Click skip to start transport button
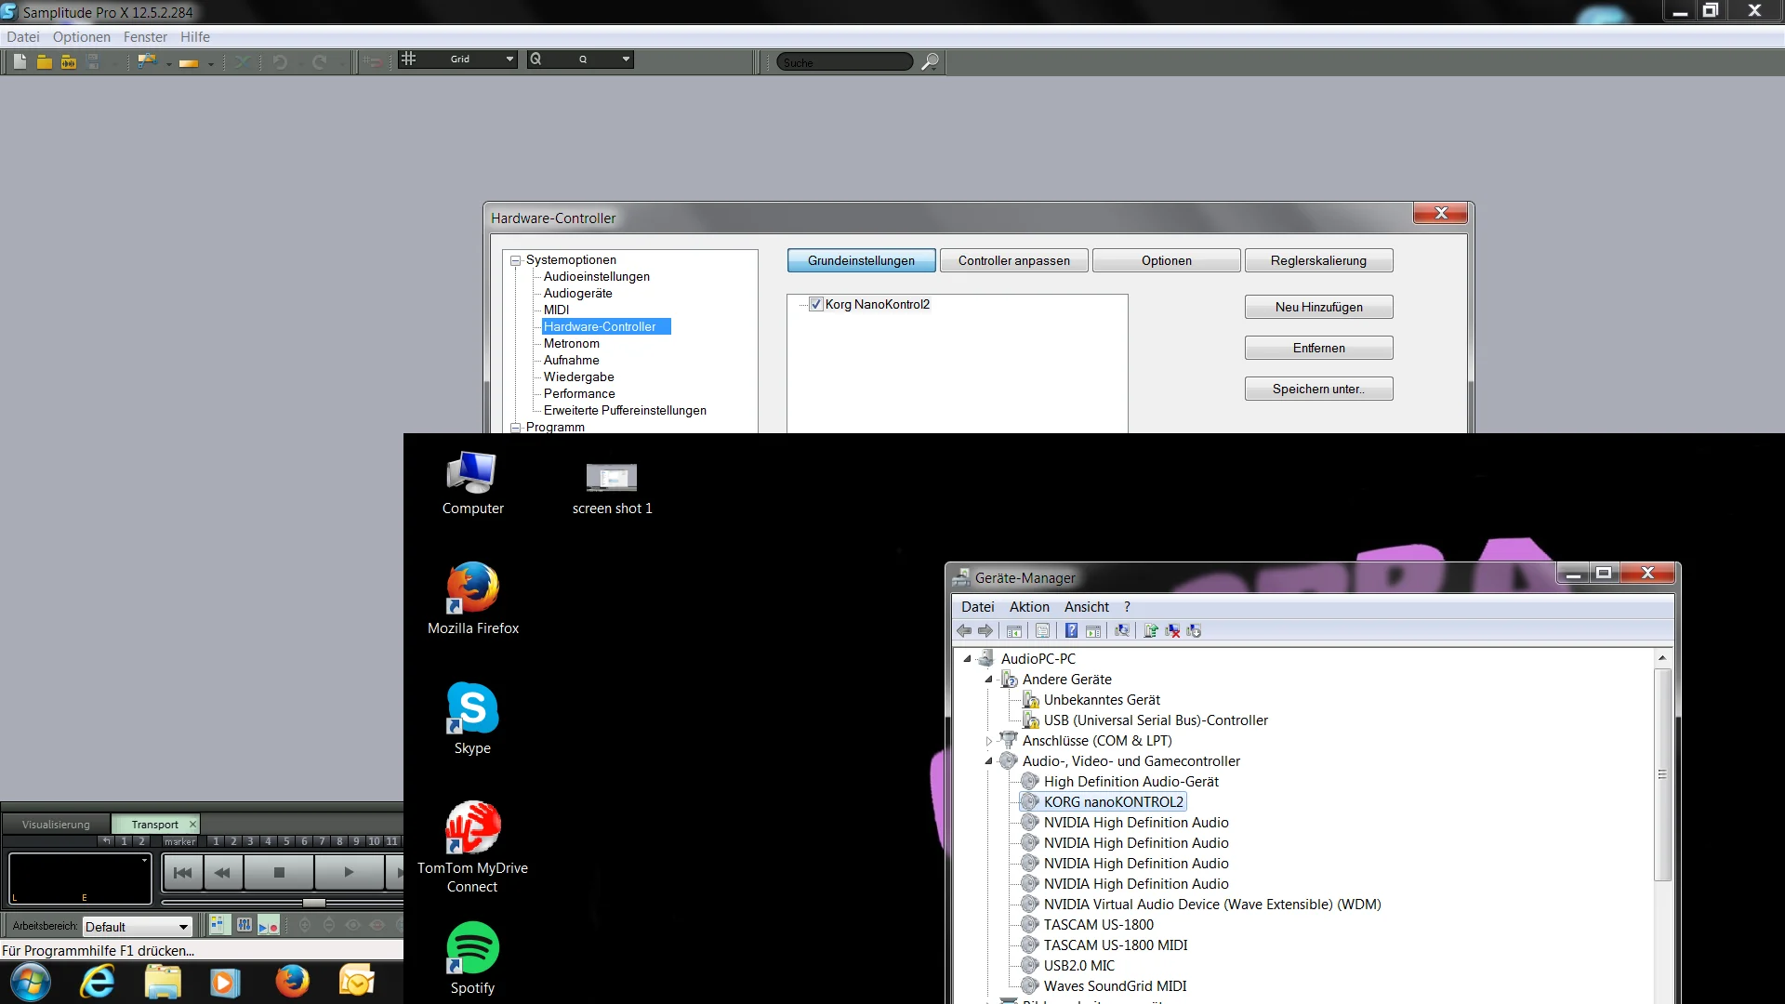 click(183, 873)
